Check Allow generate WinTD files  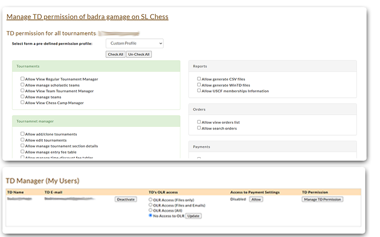tap(199, 85)
